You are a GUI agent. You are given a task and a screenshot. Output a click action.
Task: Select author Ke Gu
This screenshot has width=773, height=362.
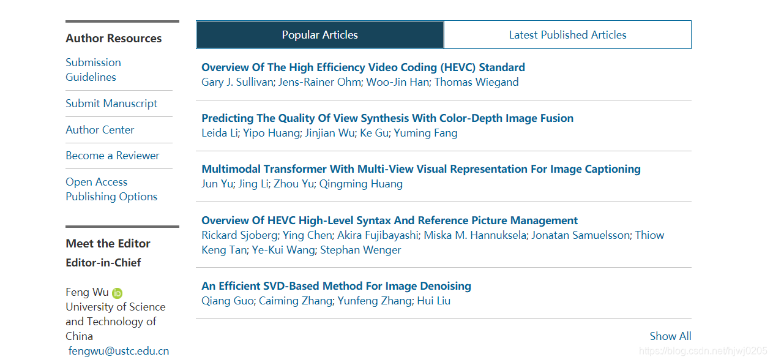click(x=373, y=133)
